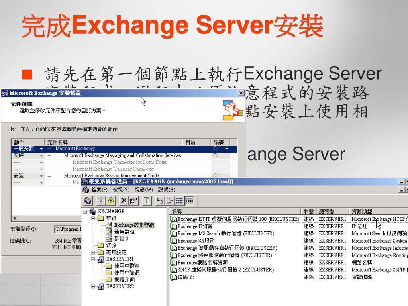
Task: Open Properties via the toolbar icon
Action: pos(134,201)
